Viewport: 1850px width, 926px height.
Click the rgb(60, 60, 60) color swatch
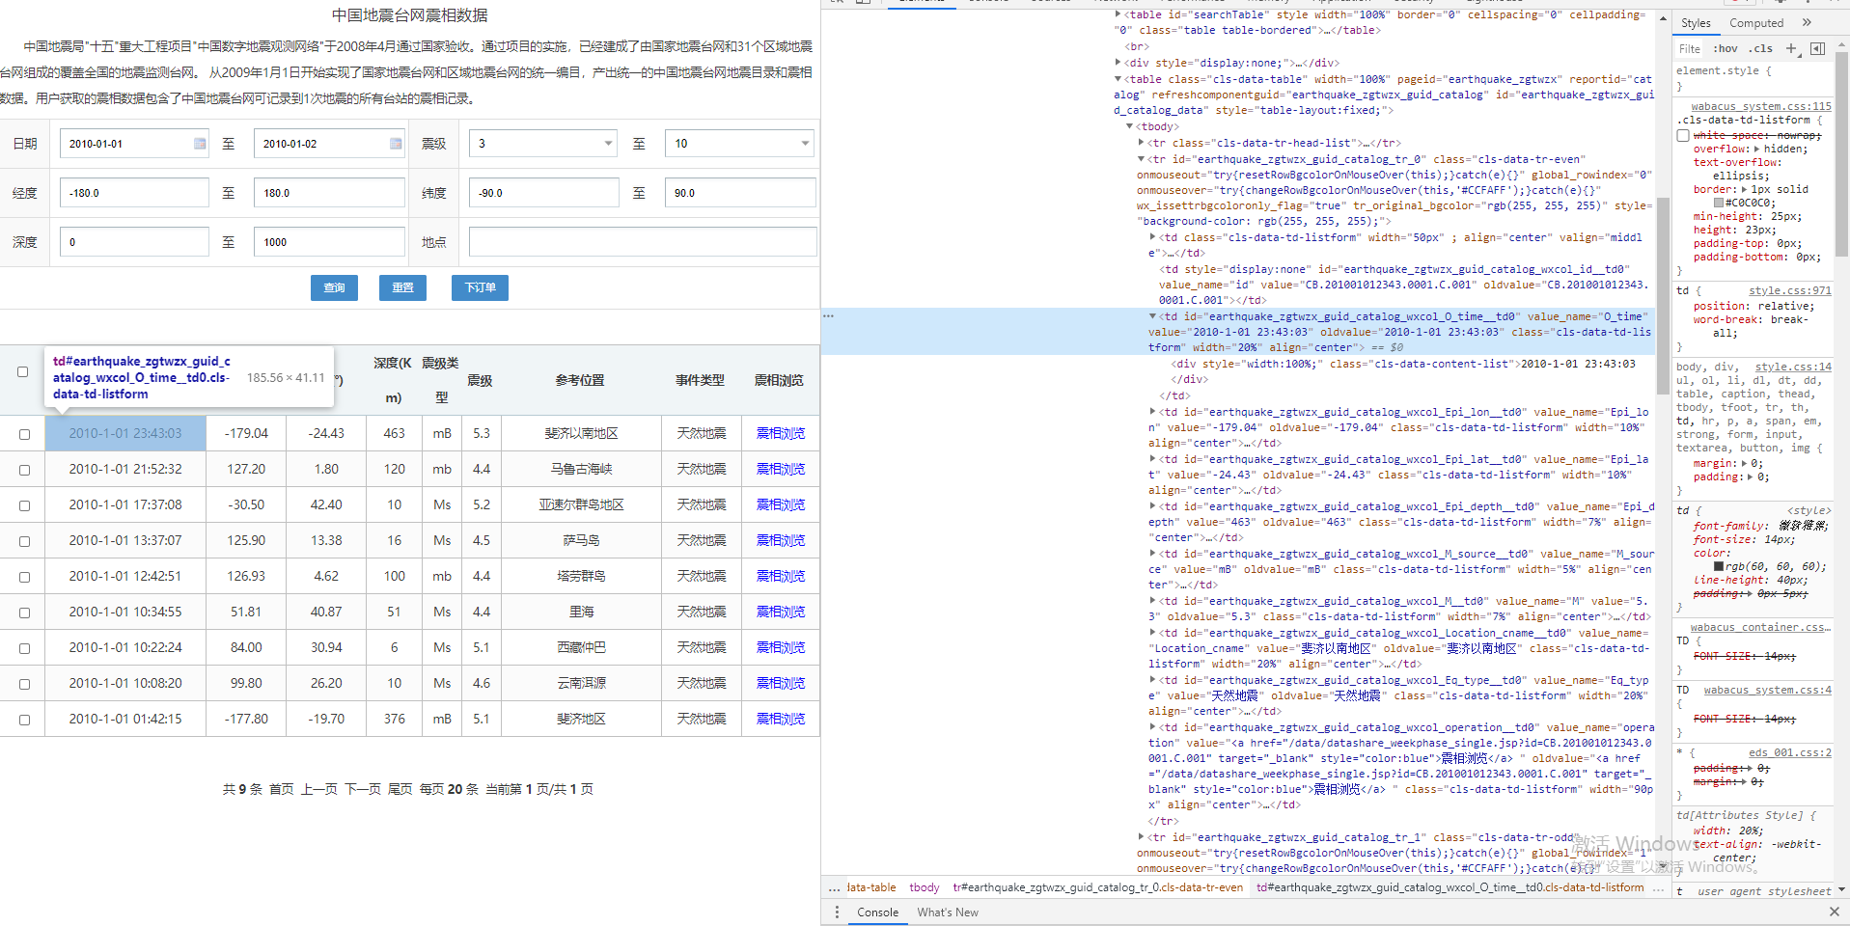[x=1719, y=566]
